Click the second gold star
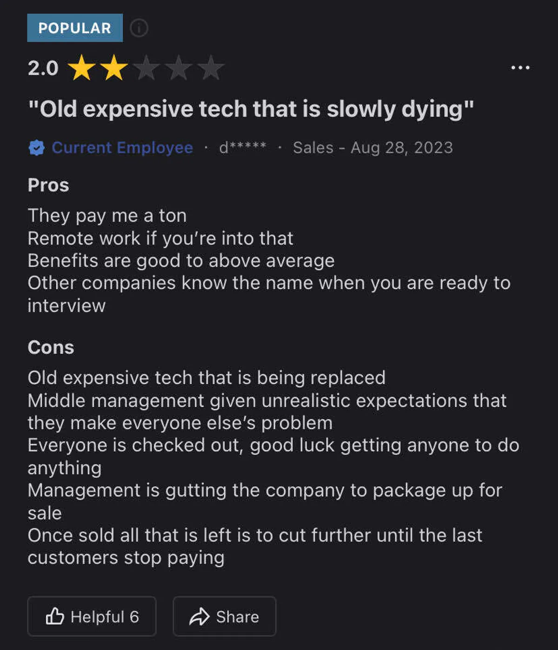 (114, 68)
